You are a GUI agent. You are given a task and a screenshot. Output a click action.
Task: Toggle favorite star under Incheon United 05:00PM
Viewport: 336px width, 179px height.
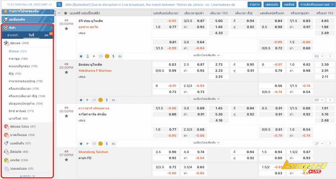pyautogui.click(x=66, y=72)
